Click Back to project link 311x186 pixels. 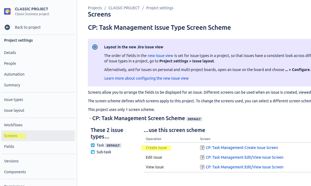coord(28,27)
